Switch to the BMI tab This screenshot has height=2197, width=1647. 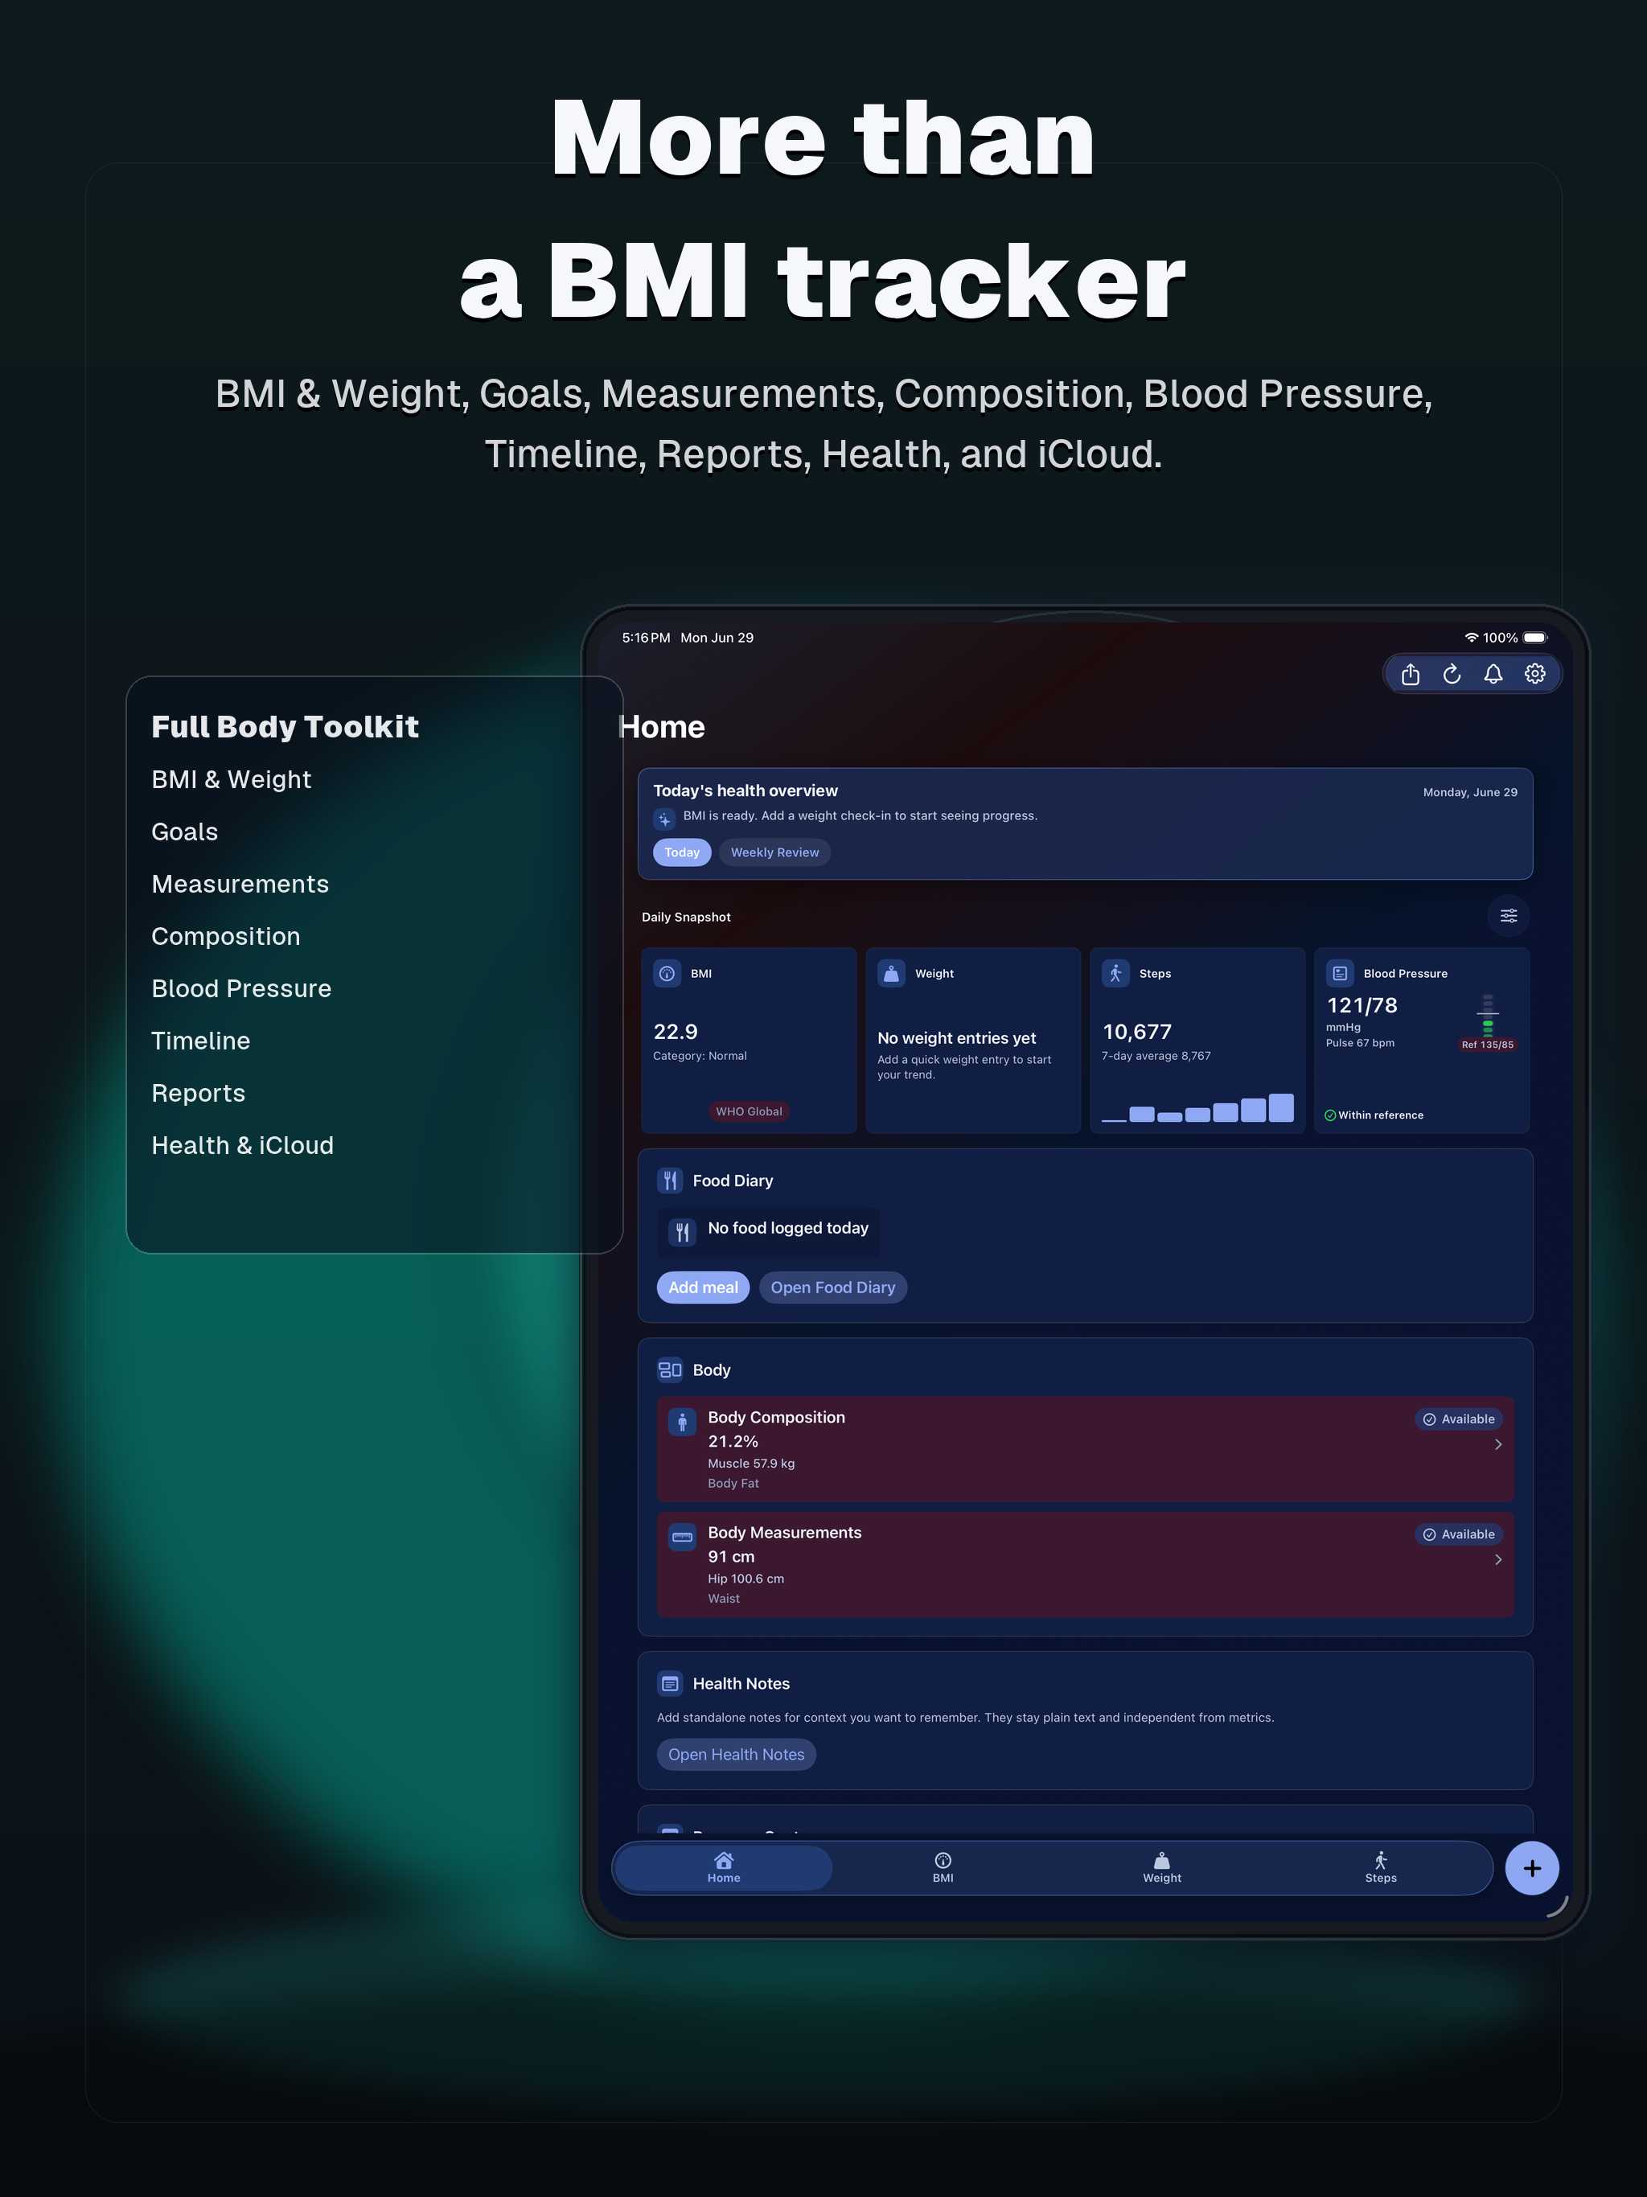click(x=943, y=1867)
